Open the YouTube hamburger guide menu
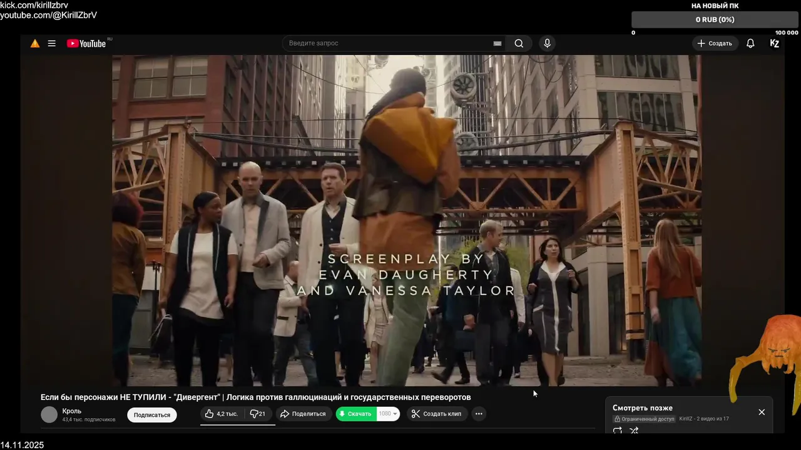The width and height of the screenshot is (801, 450). (52, 44)
